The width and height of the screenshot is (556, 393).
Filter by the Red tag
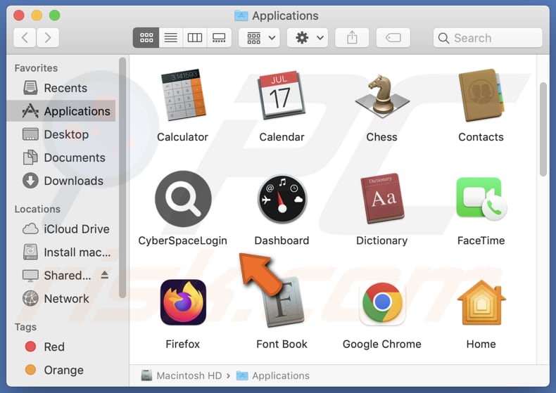click(61, 347)
